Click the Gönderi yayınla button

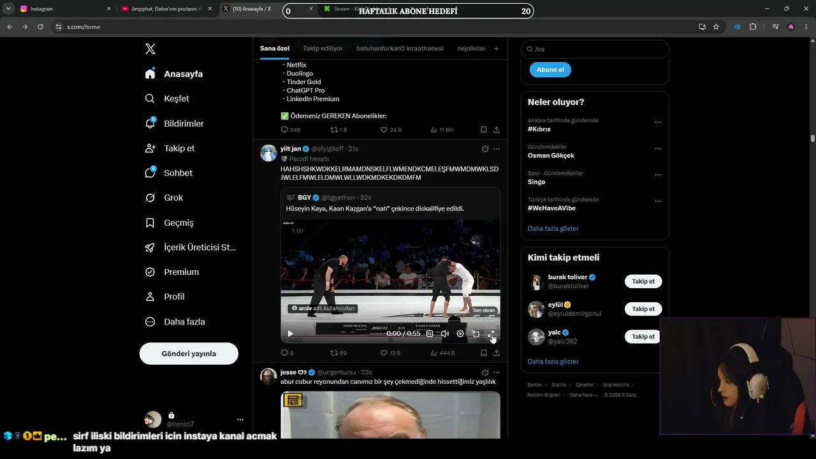(189, 353)
